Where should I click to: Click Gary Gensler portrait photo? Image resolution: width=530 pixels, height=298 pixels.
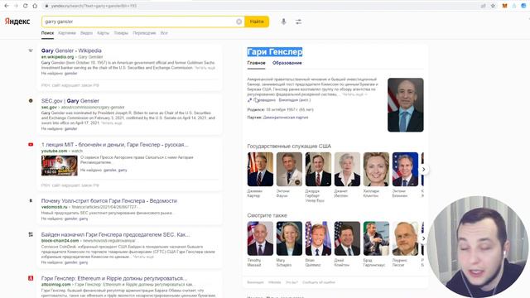coord(405,105)
